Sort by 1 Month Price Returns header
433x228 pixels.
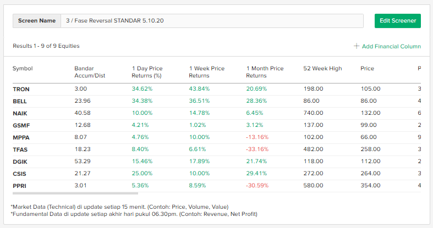[x=265, y=72]
